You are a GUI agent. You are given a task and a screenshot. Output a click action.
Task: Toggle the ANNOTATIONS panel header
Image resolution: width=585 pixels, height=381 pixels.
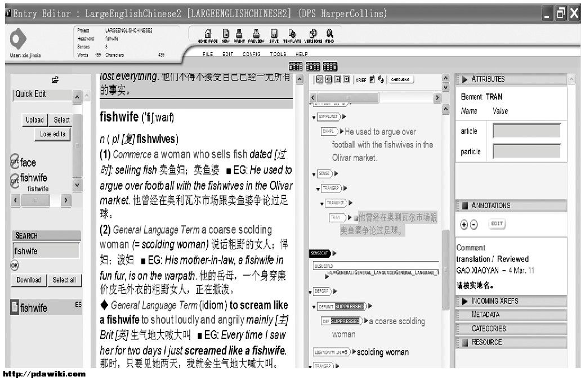[511, 205]
